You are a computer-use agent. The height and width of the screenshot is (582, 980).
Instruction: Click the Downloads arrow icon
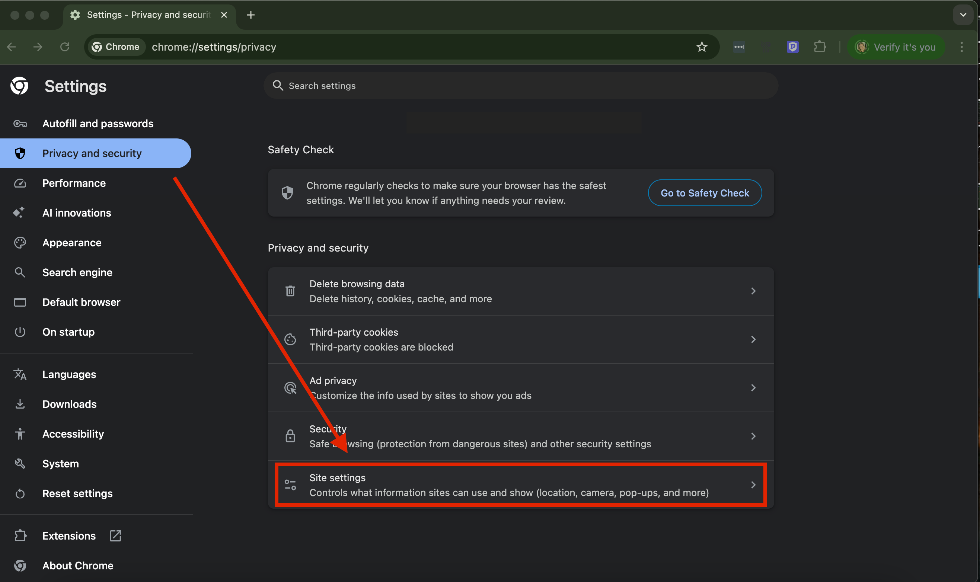(20, 404)
